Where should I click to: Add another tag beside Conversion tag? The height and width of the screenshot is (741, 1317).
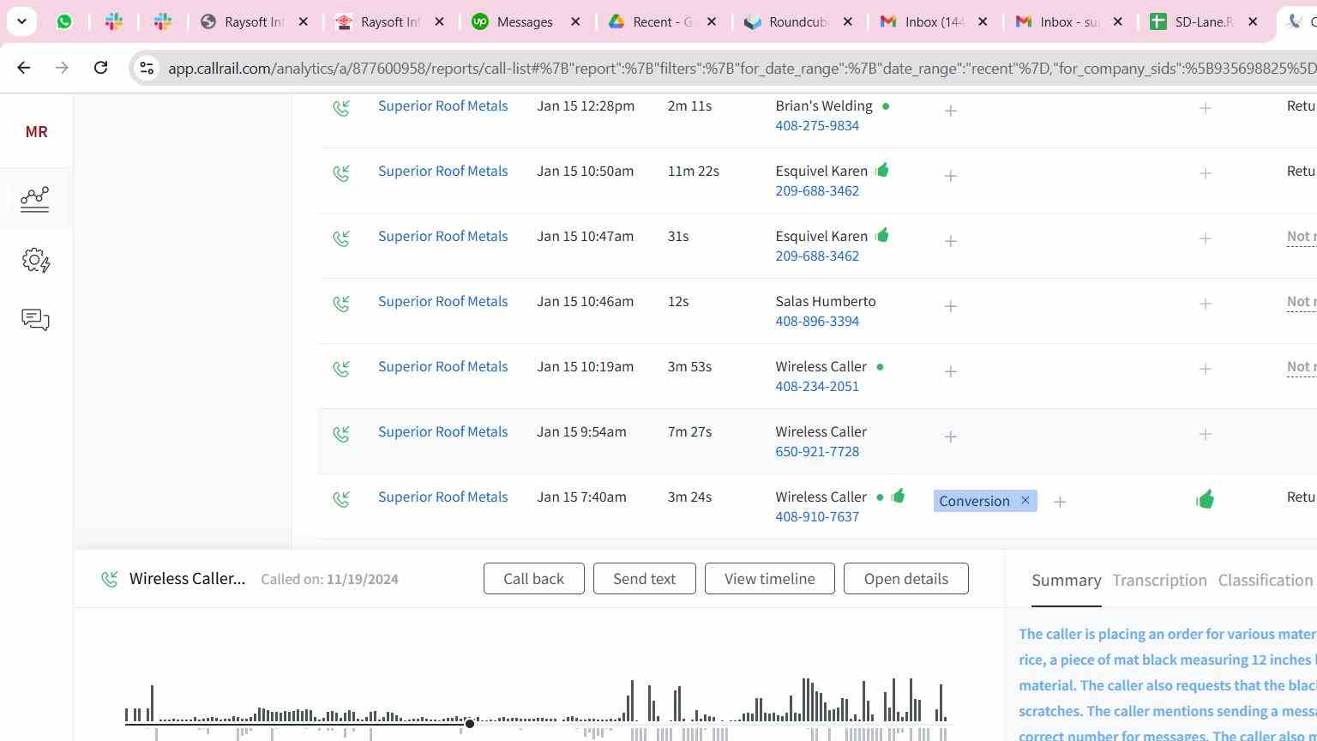pyautogui.click(x=1060, y=502)
